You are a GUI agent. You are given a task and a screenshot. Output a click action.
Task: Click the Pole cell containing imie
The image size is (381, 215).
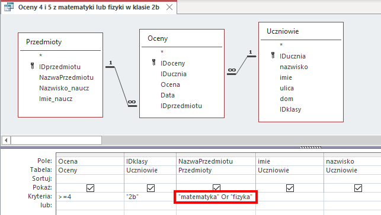290,161
